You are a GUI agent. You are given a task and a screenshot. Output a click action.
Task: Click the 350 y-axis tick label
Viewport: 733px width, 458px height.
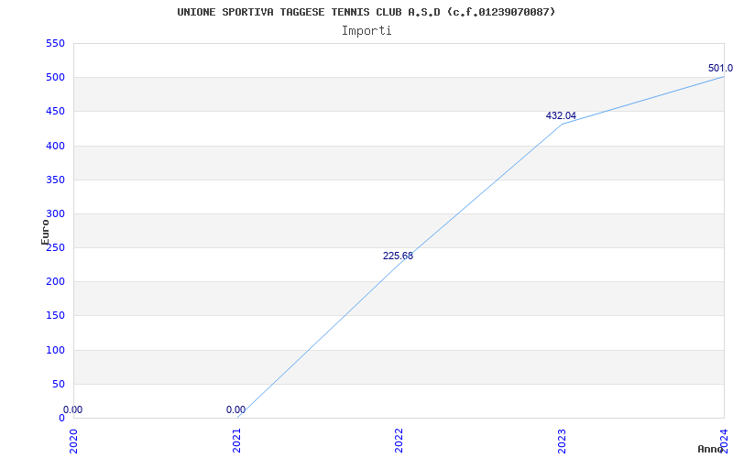pyautogui.click(x=55, y=180)
